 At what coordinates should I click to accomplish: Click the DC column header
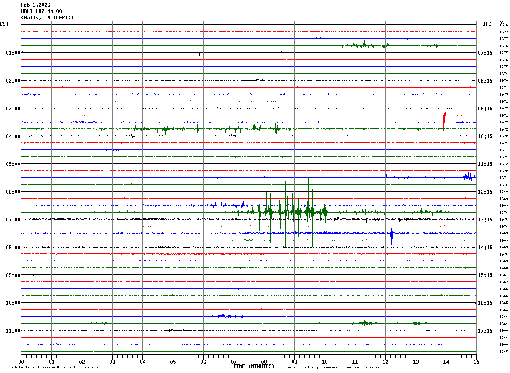pyautogui.click(x=502, y=23)
